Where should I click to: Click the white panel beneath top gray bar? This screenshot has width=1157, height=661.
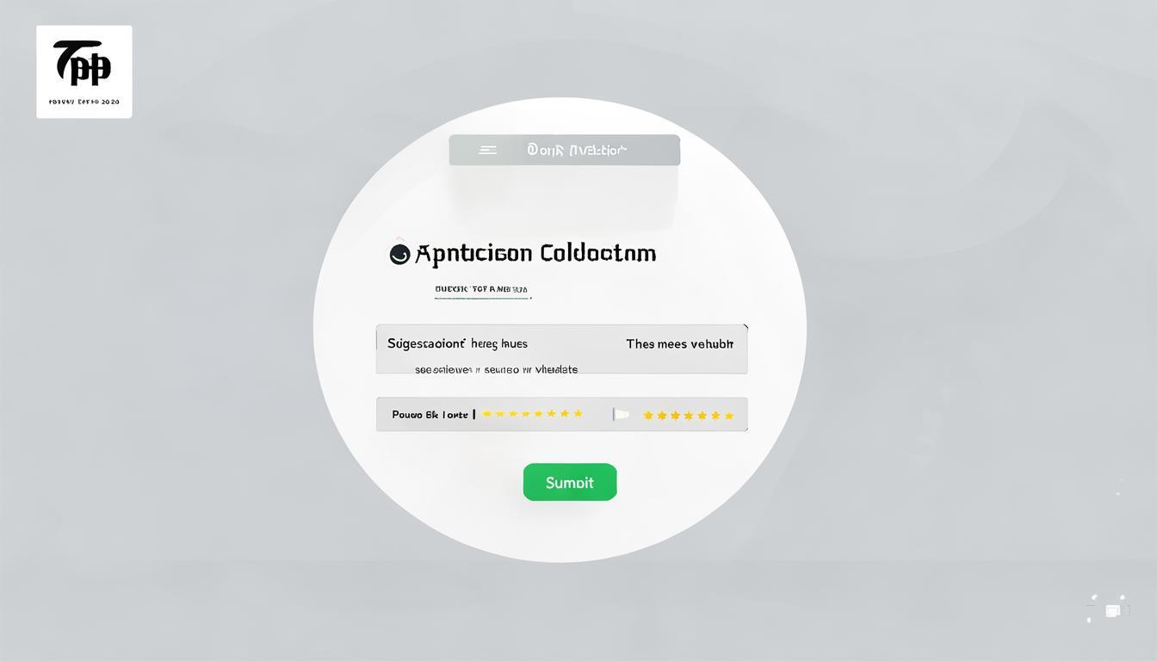(x=566, y=196)
